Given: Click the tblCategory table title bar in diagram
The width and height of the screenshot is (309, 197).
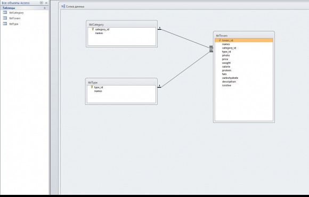Looking at the screenshot, I should [x=121, y=24].
